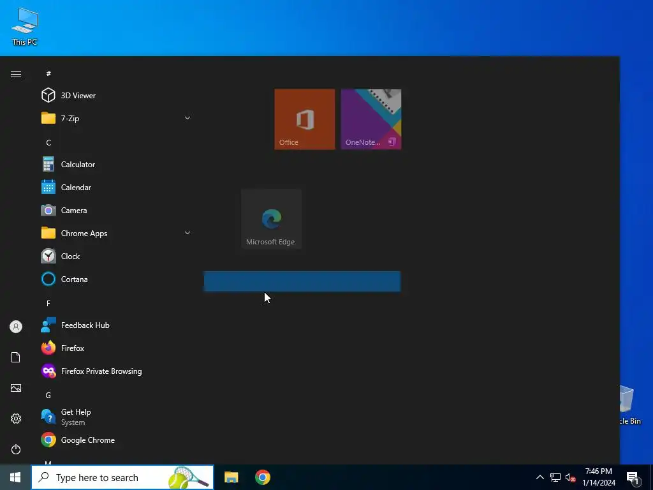Open the Clock app
This screenshot has width=653, height=490.
click(x=116, y=256)
